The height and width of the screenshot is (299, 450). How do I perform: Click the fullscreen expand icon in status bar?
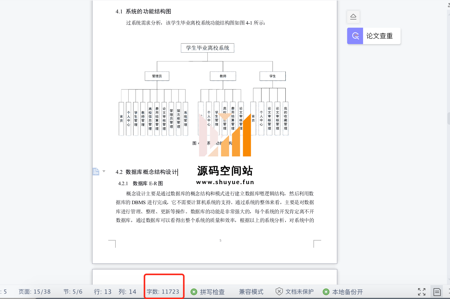tap(422, 292)
